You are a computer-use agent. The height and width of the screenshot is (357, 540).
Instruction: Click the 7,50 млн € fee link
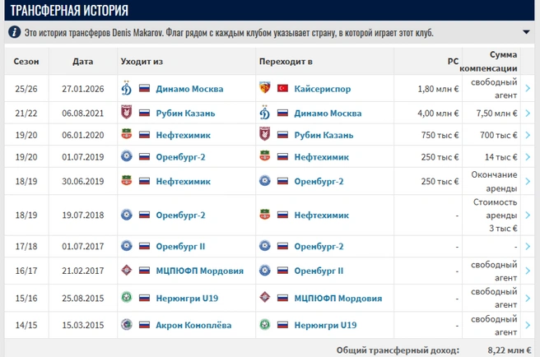click(x=496, y=114)
